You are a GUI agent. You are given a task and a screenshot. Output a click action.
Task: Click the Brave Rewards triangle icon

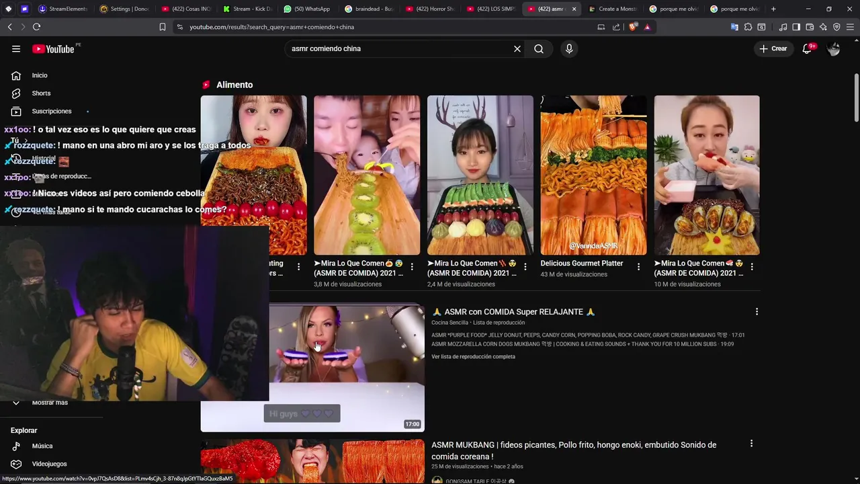(647, 27)
